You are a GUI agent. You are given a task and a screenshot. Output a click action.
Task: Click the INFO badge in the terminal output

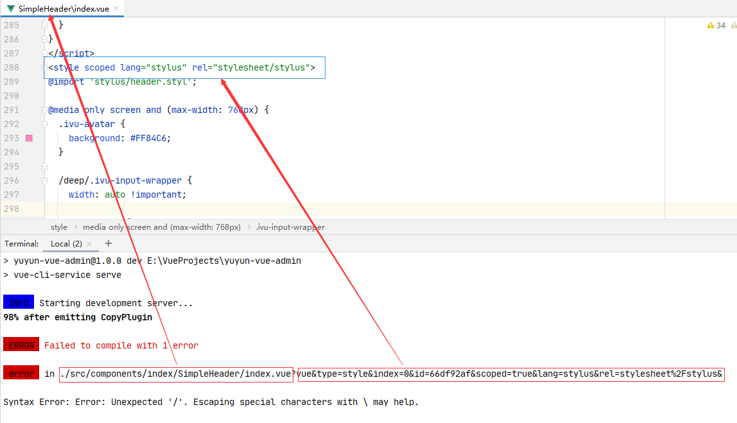(18, 302)
